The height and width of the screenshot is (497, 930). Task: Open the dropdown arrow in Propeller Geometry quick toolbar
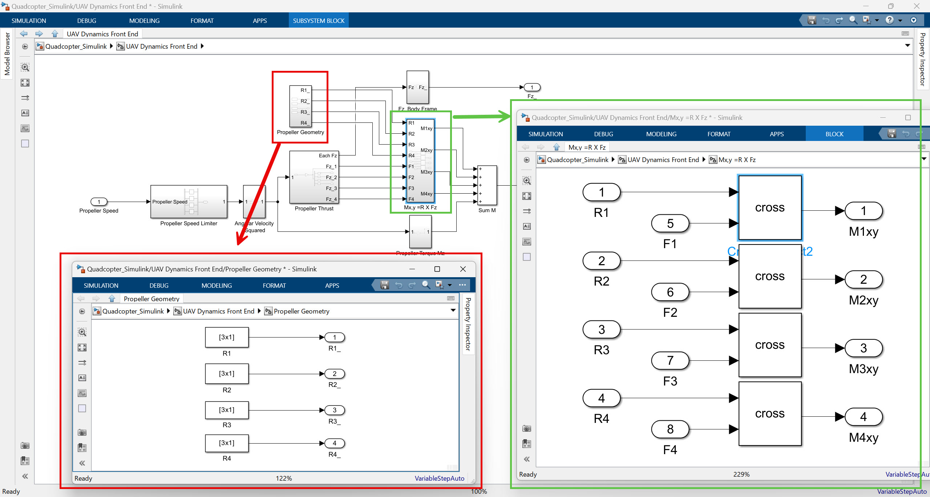pyautogui.click(x=450, y=285)
